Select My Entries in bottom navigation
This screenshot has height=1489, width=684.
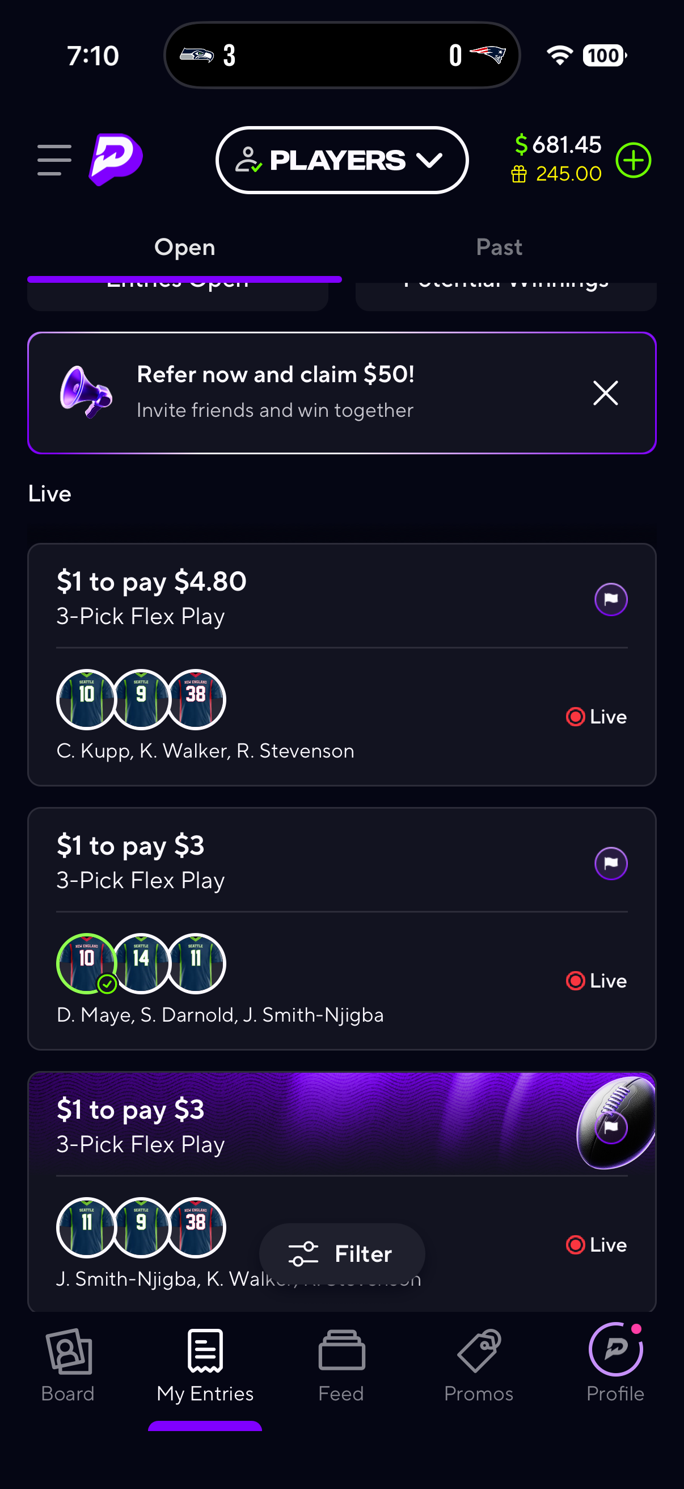(205, 1364)
